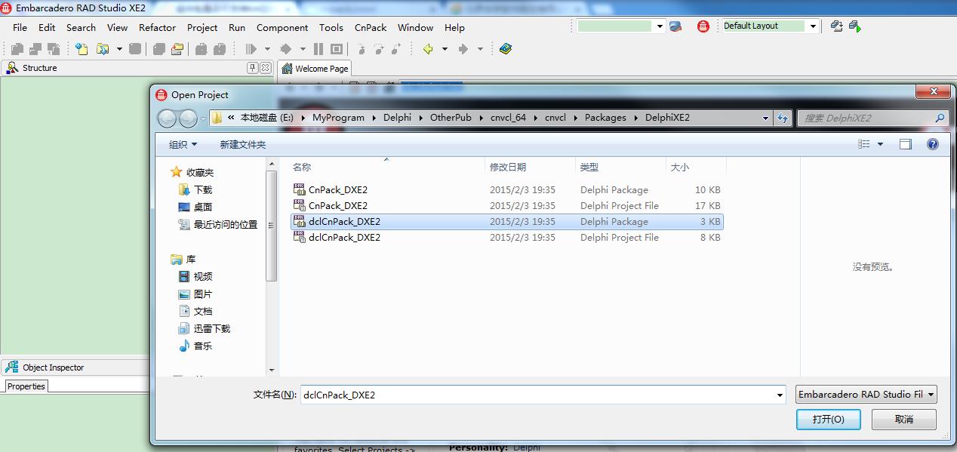Click the Set Debug Desktop icon
957x452 pixels.
point(854,26)
